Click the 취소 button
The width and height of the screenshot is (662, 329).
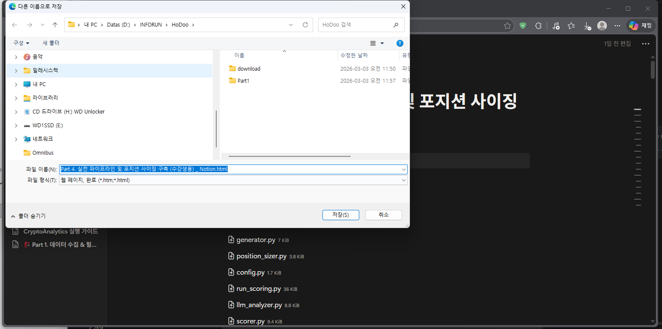[384, 215]
